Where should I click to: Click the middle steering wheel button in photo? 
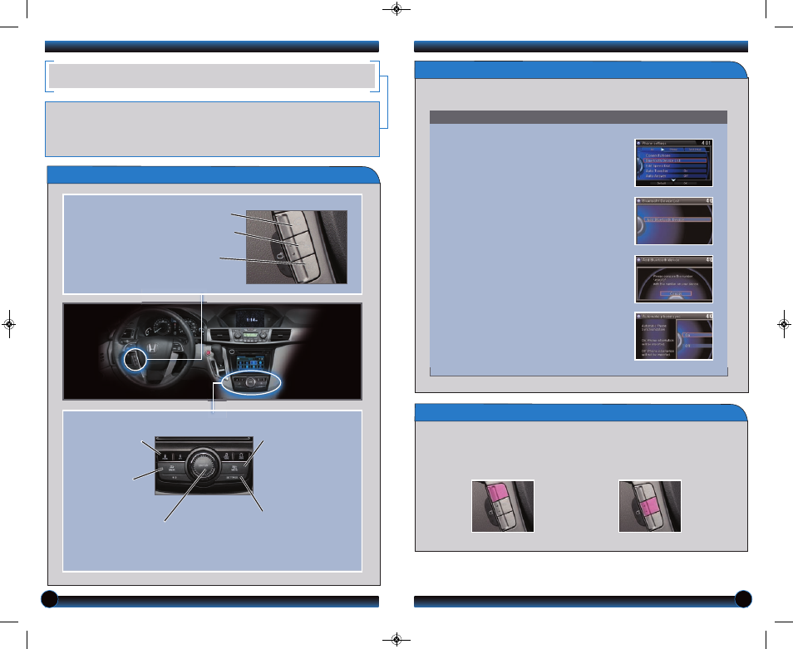tap(298, 246)
